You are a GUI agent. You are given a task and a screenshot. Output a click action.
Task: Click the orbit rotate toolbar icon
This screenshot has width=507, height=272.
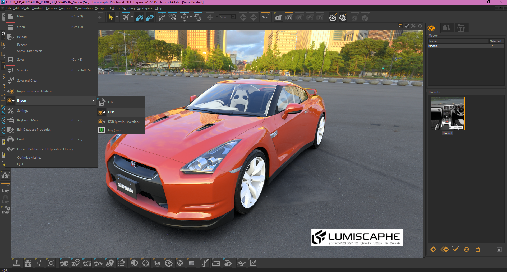click(x=198, y=17)
